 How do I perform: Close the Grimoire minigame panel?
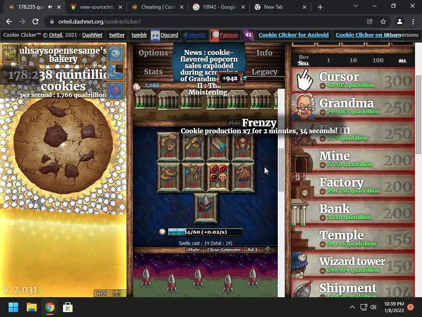pyautogui.click(x=224, y=250)
